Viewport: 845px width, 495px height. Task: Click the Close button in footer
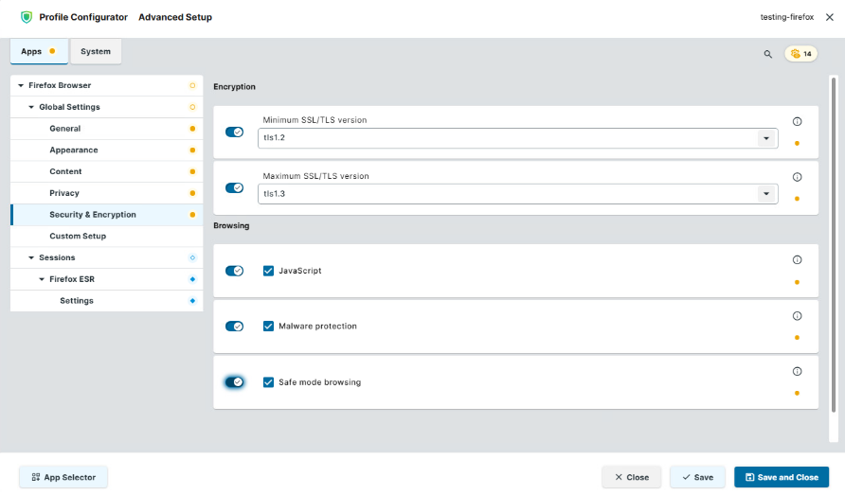632,477
